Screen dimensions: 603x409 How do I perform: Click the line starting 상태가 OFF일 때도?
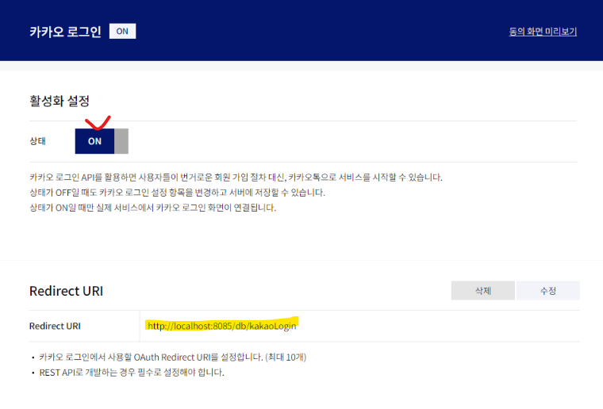coord(177,193)
